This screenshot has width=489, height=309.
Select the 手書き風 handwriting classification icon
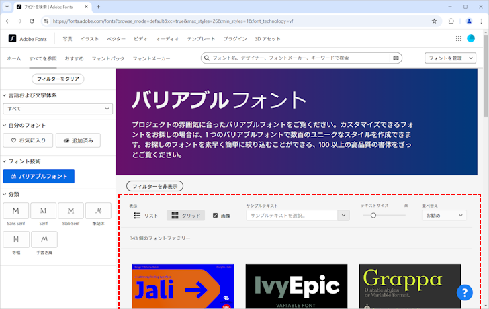point(44,239)
